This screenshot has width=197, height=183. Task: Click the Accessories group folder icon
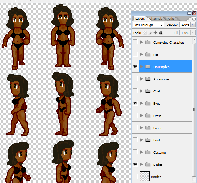[x=148, y=79]
